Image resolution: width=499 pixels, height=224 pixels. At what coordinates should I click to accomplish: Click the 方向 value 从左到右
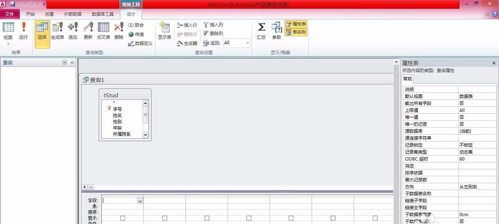click(x=477, y=187)
